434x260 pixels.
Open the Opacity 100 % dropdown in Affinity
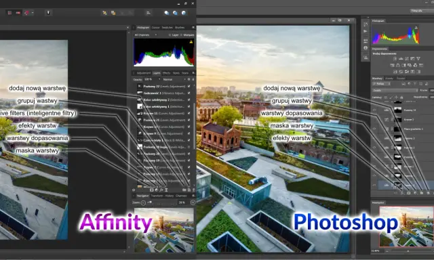pyautogui.click(x=151, y=79)
